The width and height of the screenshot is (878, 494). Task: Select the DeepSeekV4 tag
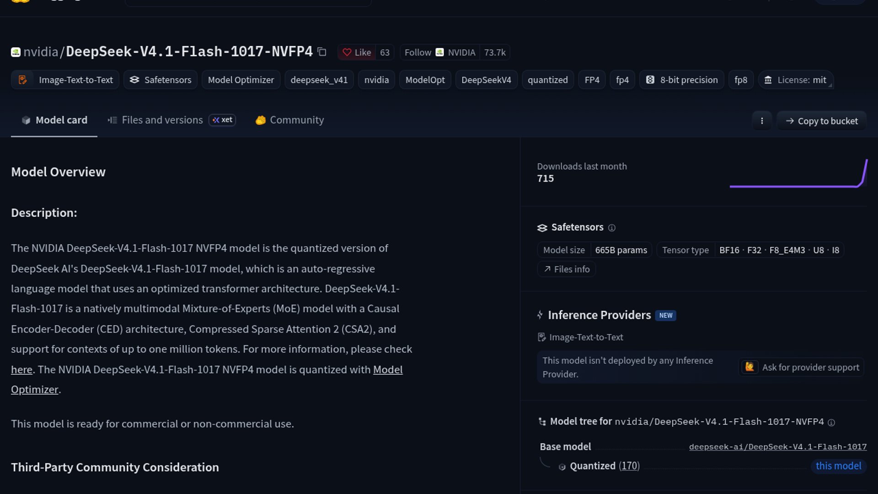486,80
